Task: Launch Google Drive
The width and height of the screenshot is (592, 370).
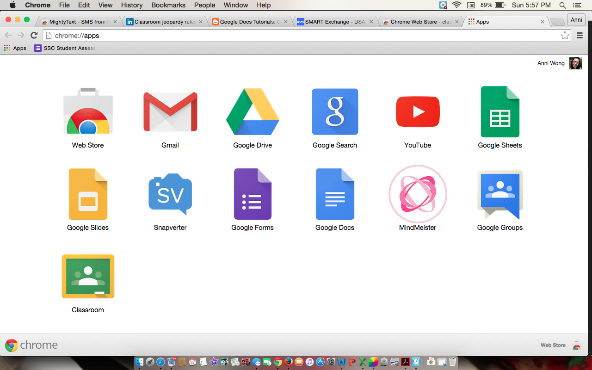Action: (253, 111)
